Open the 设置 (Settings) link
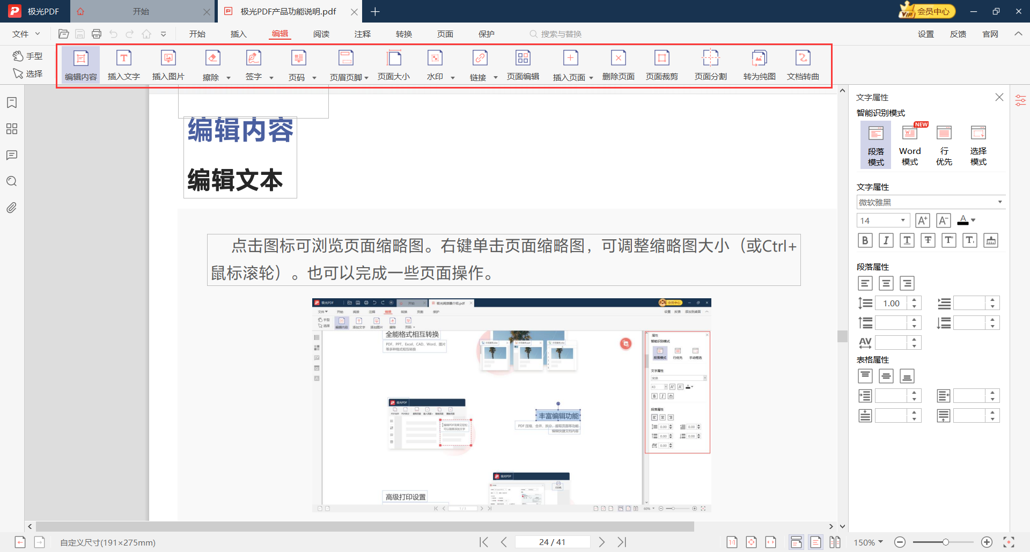This screenshot has height=552, width=1030. click(926, 33)
